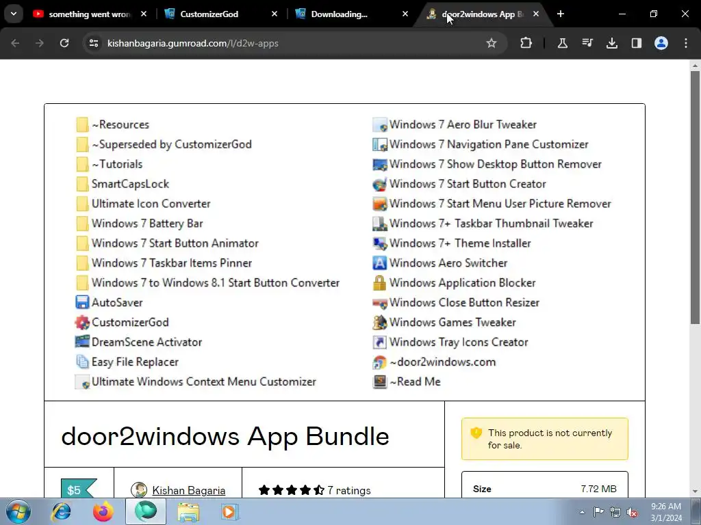Image resolution: width=701 pixels, height=525 pixels.
Task: Click the CustomizerGod icon in product image
Action: (x=82, y=323)
